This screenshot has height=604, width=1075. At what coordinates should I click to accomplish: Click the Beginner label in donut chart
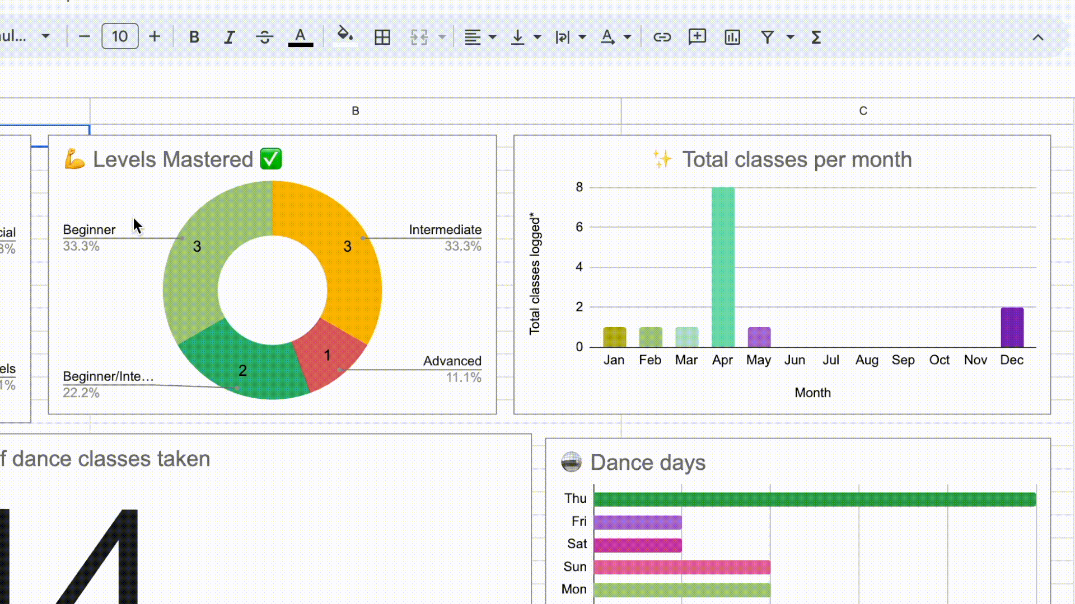tap(89, 230)
